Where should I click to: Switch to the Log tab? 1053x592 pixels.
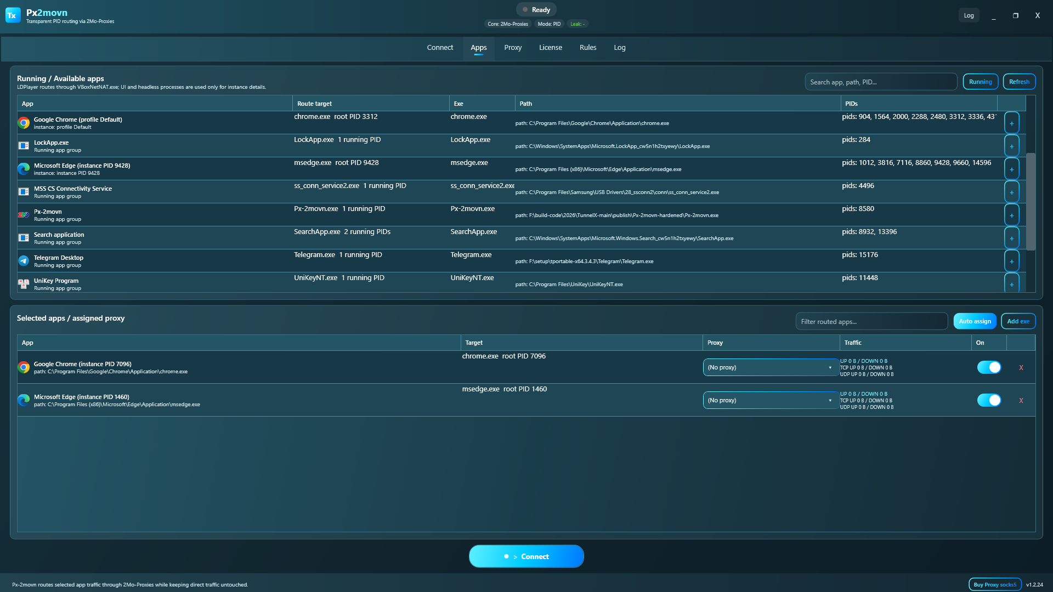point(620,48)
